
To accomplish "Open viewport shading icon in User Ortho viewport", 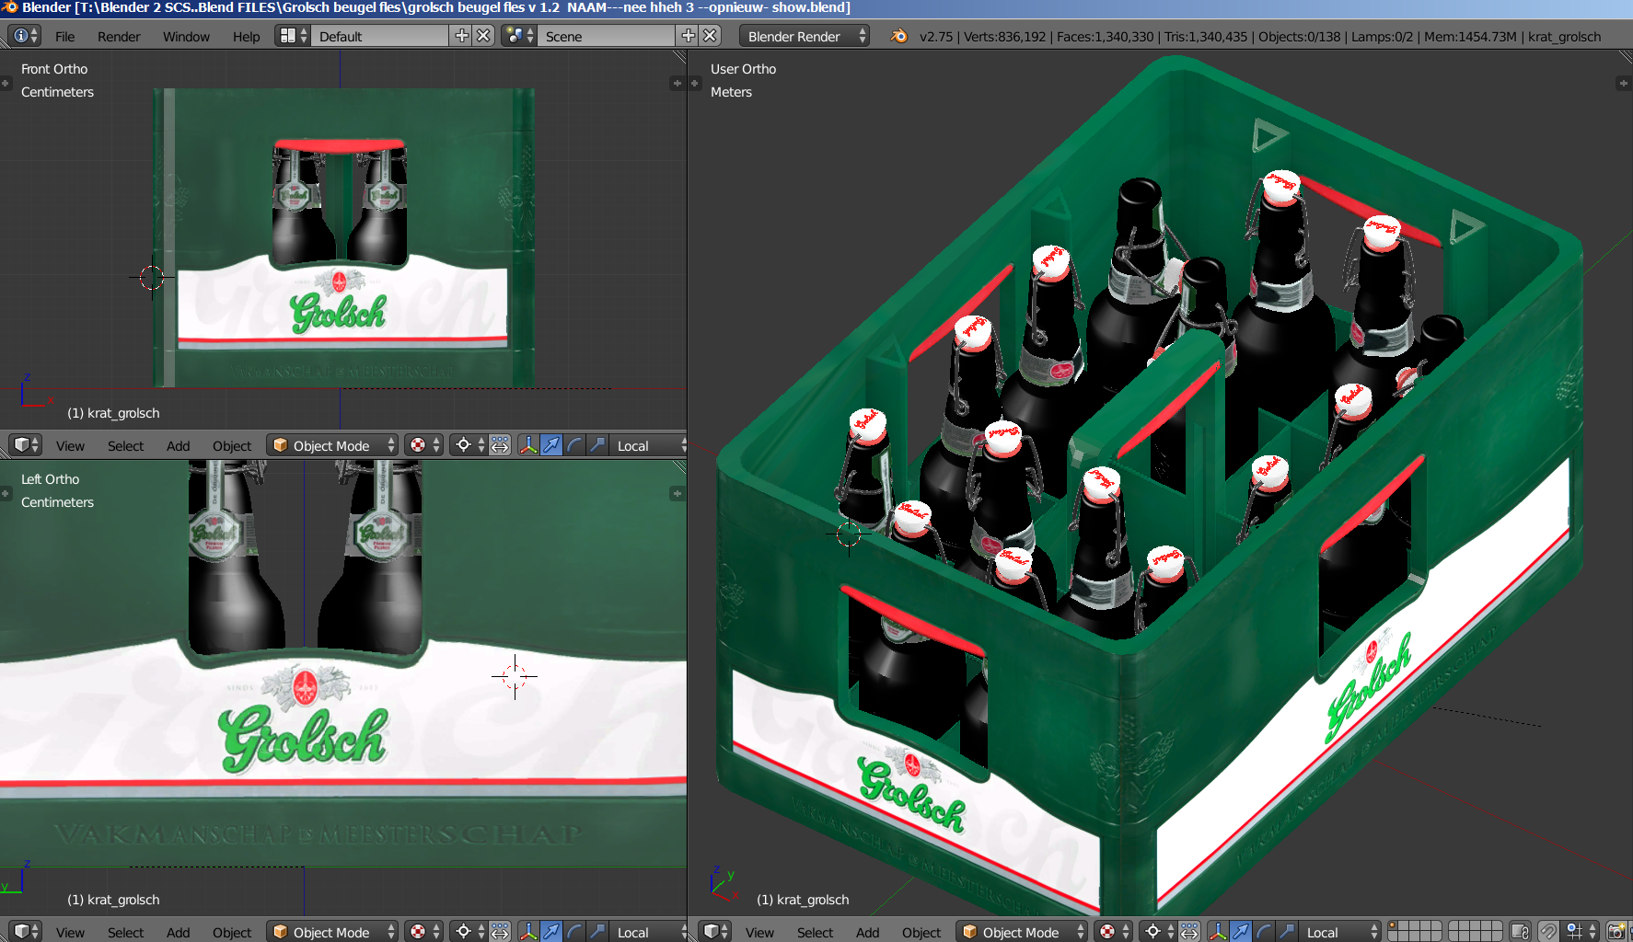I will point(1114,932).
